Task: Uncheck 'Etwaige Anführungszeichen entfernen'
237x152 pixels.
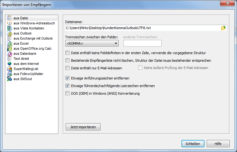Action: pyautogui.click(x=67, y=78)
